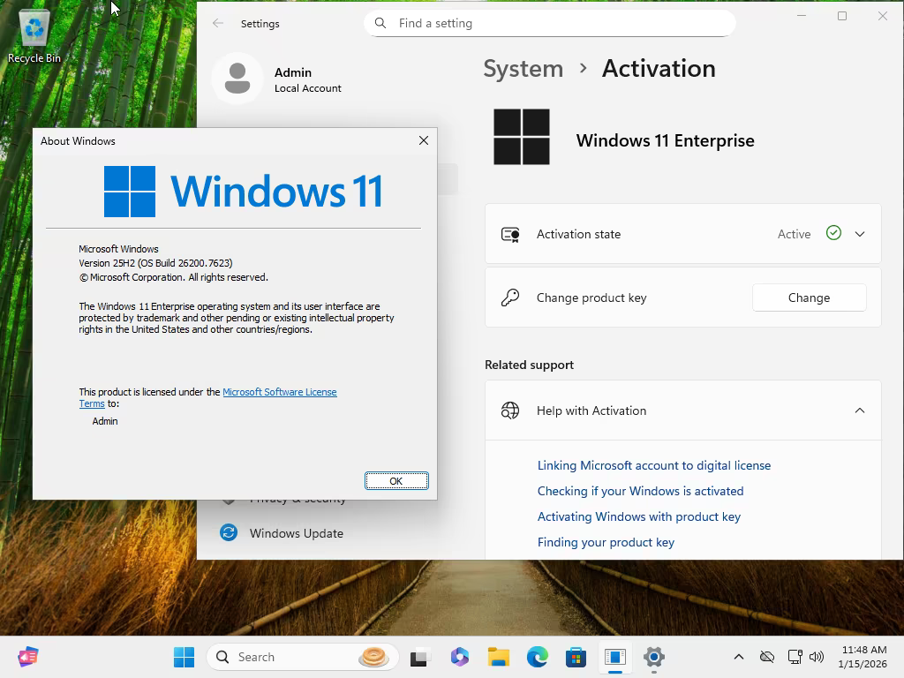Open the clock and date flyout
Screen dimensions: 904x678
click(863, 657)
